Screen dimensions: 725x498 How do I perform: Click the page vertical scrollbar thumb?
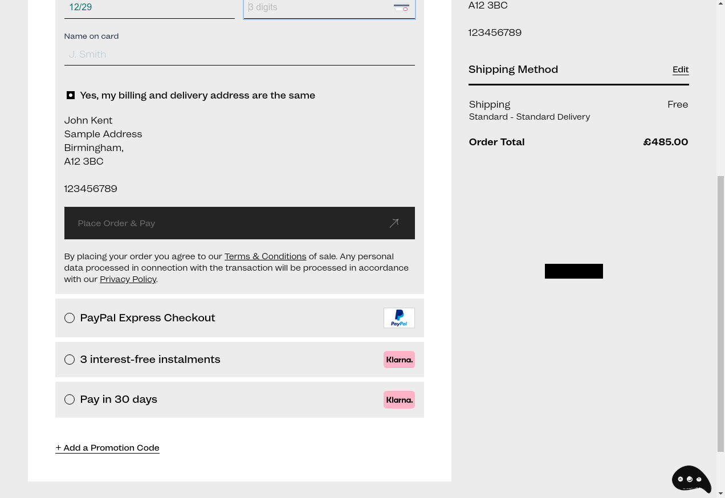pyautogui.click(x=720, y=313)
